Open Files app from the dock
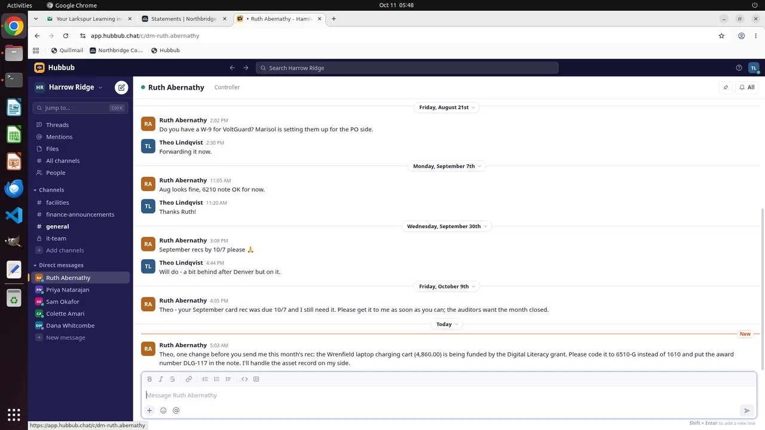This screenshot has height=430, width=765. 14,54
